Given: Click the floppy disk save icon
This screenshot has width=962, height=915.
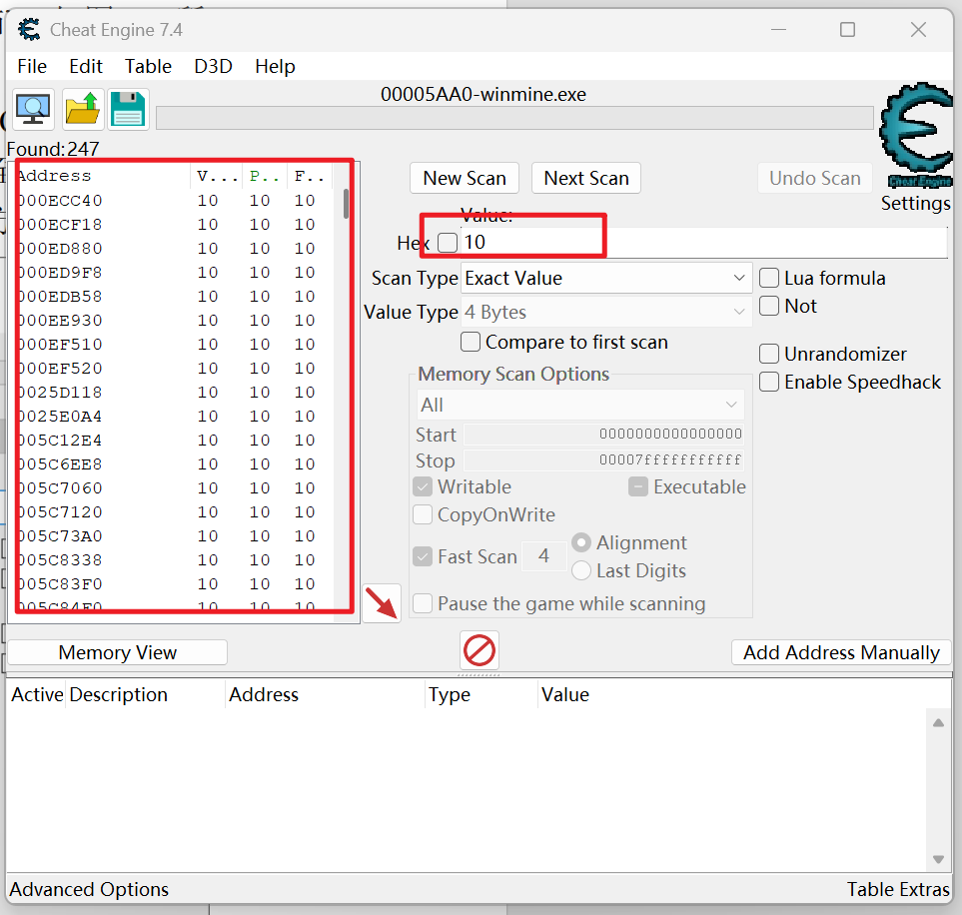Looking at the screenshot, I should pyautogui.click(x=128, y=110).
